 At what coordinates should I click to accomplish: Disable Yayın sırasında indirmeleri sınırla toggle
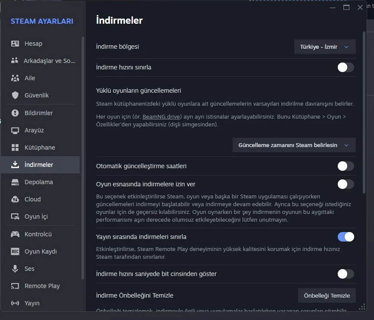pos(346,237)
